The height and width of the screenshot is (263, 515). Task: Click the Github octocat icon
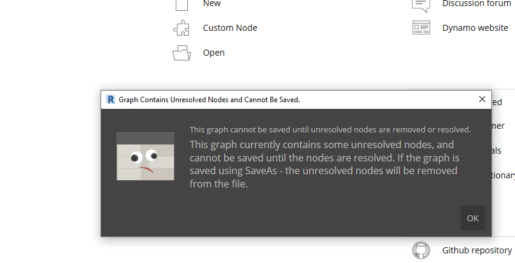pyautogui.click(x=420, y=250)
